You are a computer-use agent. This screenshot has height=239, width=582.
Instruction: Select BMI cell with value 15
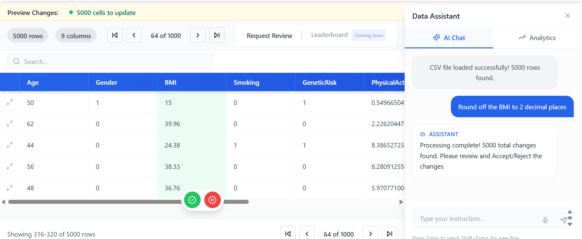click(192, 103)
